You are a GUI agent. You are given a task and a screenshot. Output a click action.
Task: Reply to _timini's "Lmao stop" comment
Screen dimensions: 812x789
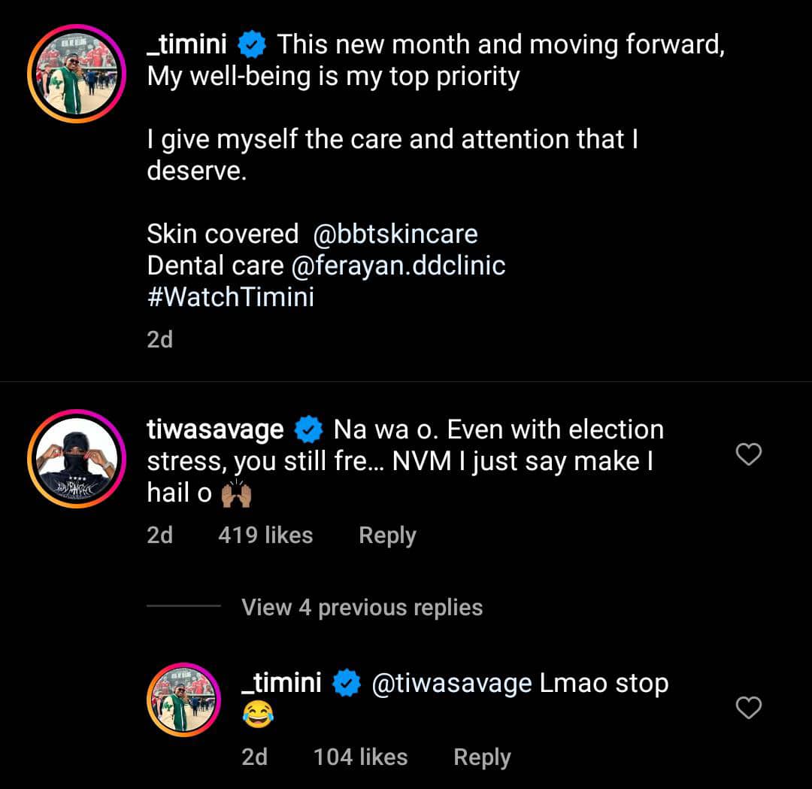pos(482,757)
